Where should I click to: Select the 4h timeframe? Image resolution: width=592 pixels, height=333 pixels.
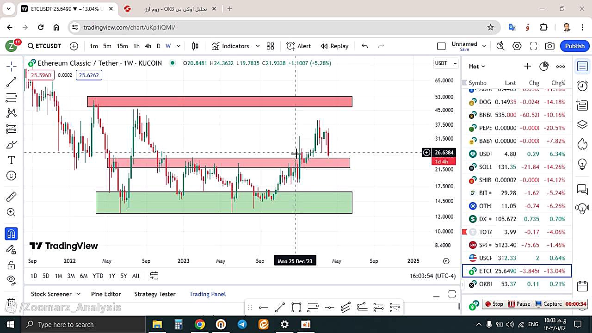tap(148, 46)
